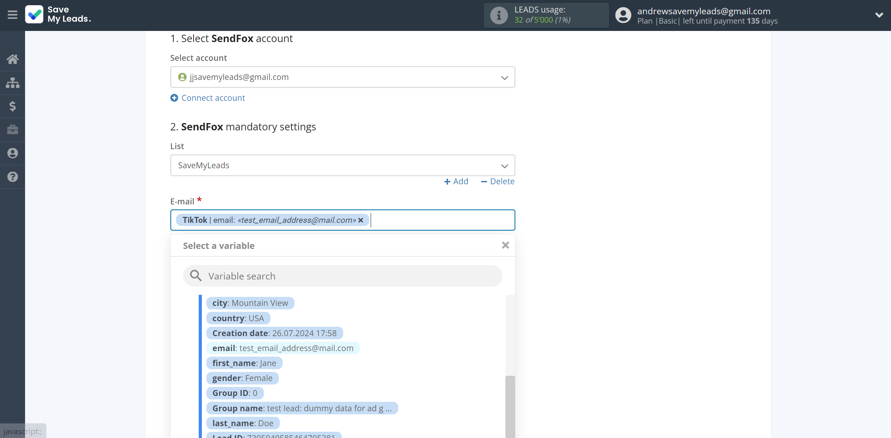Expand account menu chevron in header

pyautogui.click(x=879, y=15)
